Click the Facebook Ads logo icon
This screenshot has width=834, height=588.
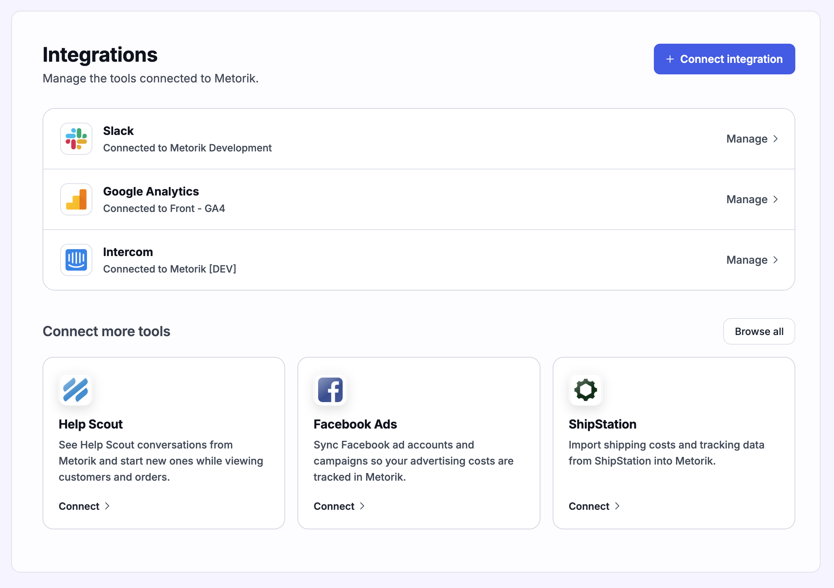[330, 390]
